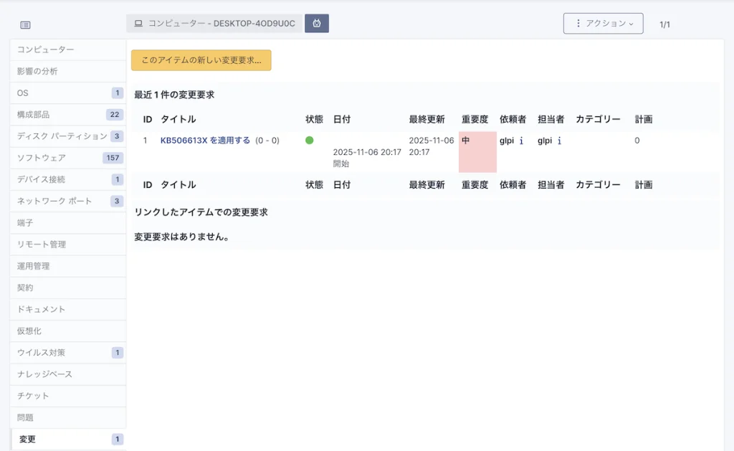Switch to ソフトウェア tab

tap(68, 158)
